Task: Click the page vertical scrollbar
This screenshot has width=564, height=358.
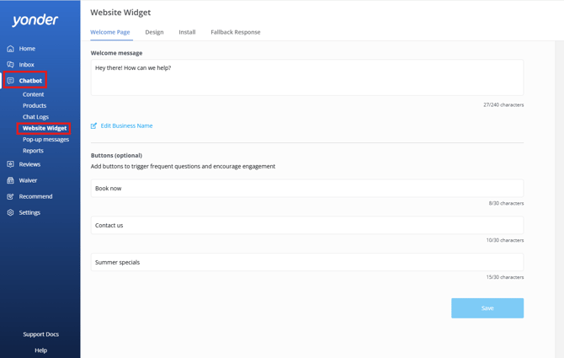Action: click(x=559, y=200)
